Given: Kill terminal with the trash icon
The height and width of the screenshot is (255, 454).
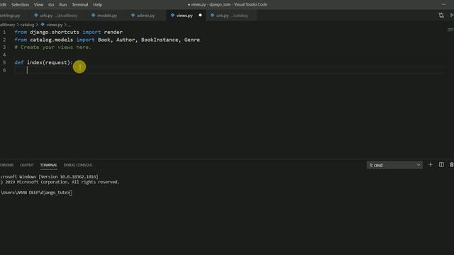Looking at the screenshot, I should tap(451, 165).
